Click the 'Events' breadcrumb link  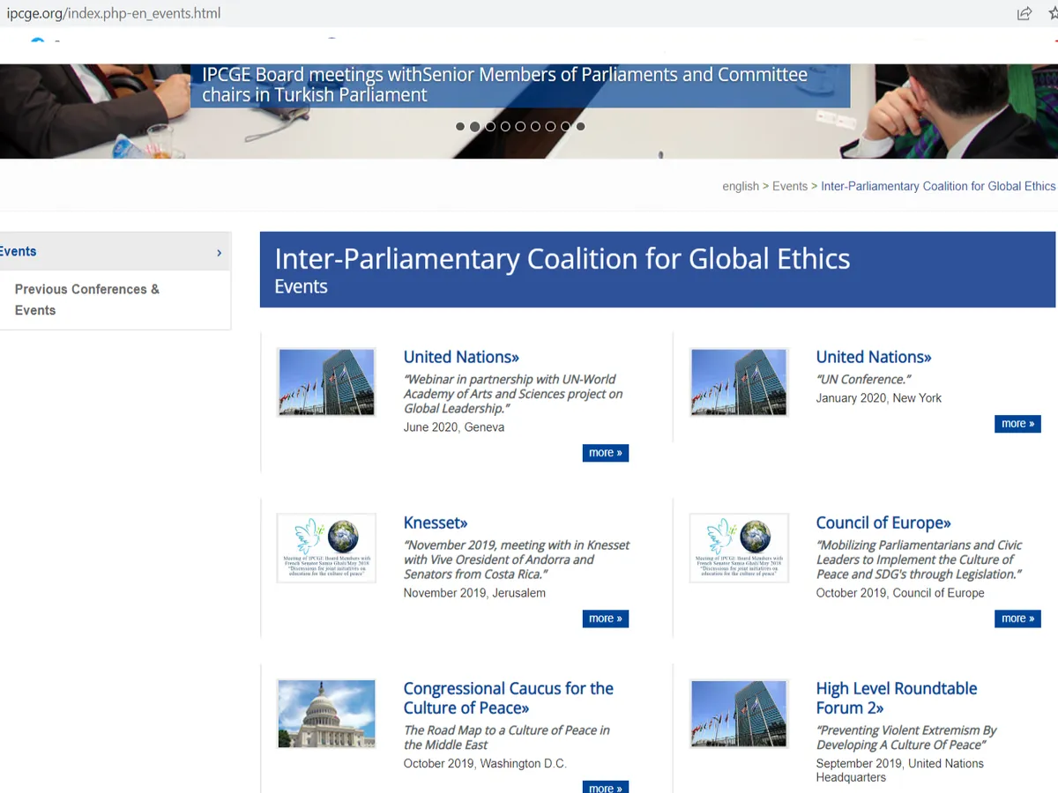(789, 186)
